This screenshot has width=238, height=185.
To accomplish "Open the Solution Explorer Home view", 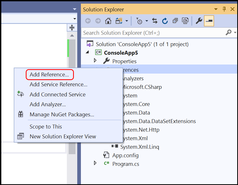I will pyautogui.click(x=108, y=20).
